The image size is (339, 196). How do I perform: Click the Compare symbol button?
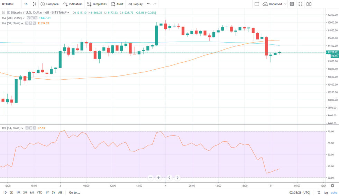pyautogui.click(x=50, y=4)
